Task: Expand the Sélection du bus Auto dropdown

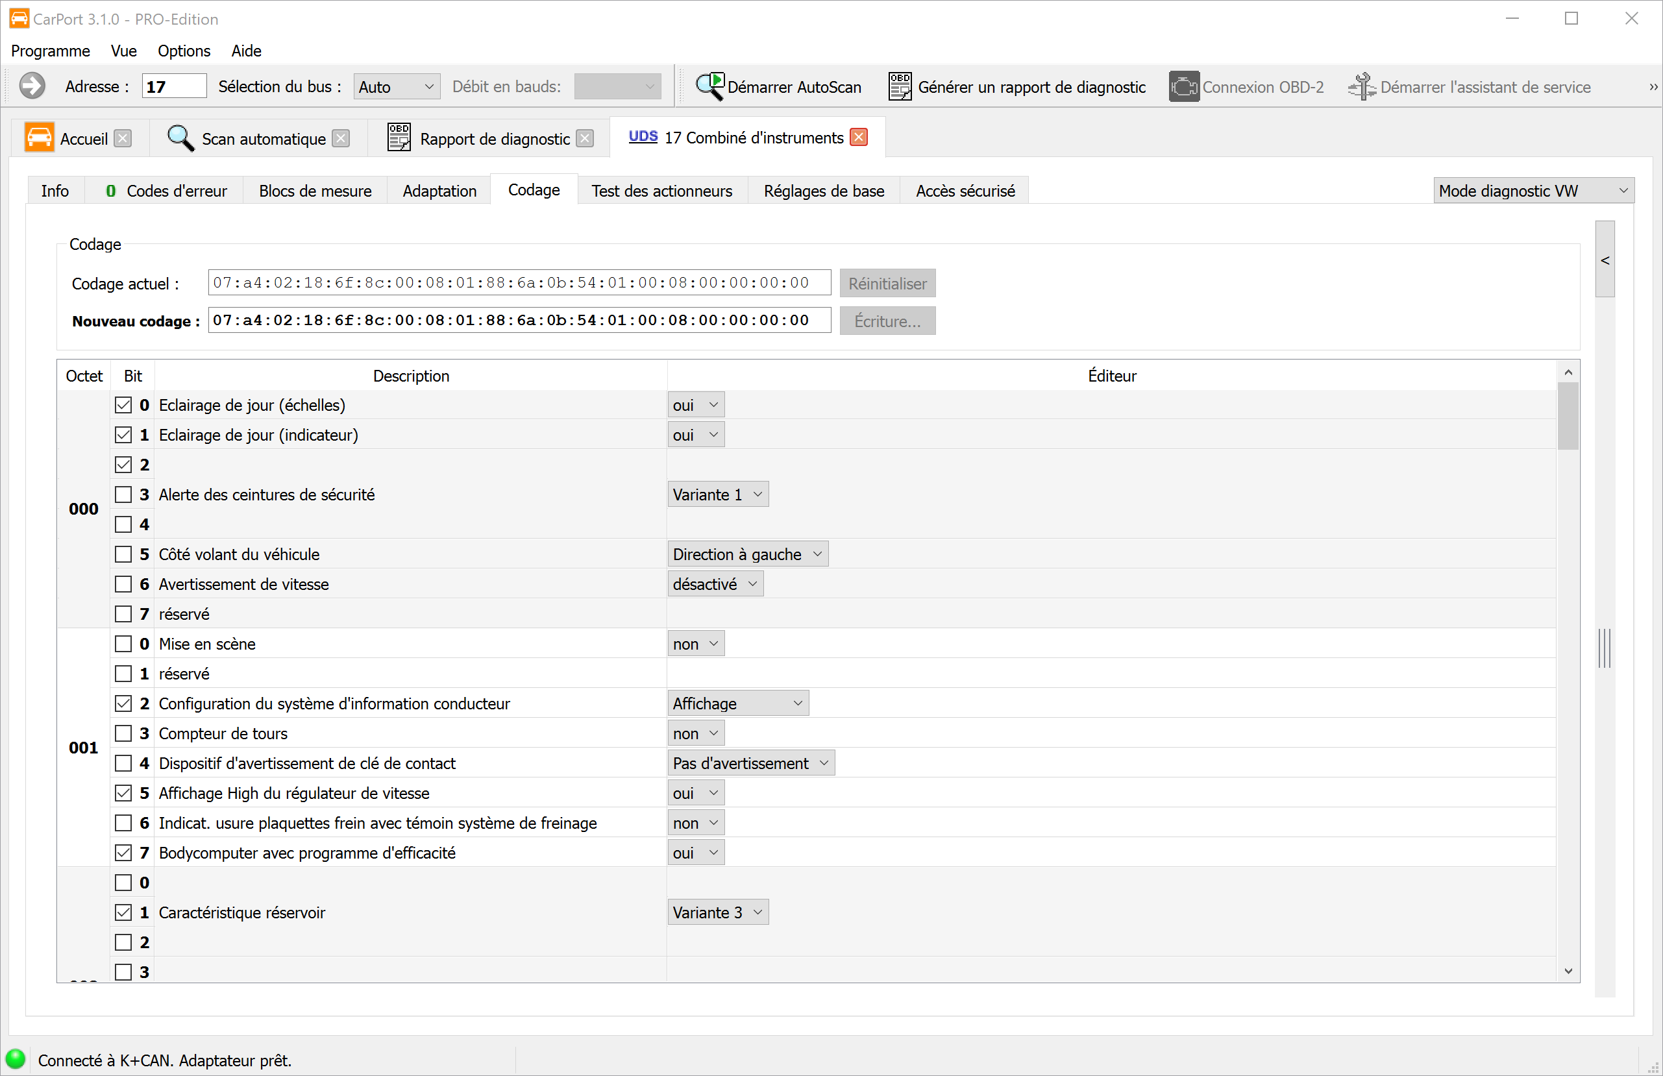Action: (x=396, y=87)
